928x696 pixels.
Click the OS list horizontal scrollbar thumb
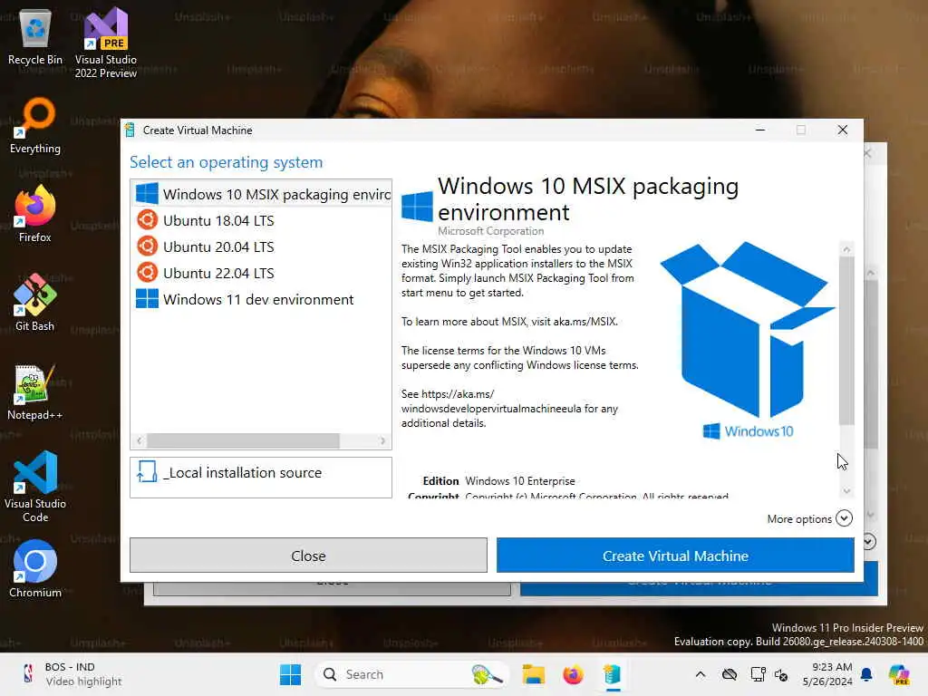coord(243,441)
